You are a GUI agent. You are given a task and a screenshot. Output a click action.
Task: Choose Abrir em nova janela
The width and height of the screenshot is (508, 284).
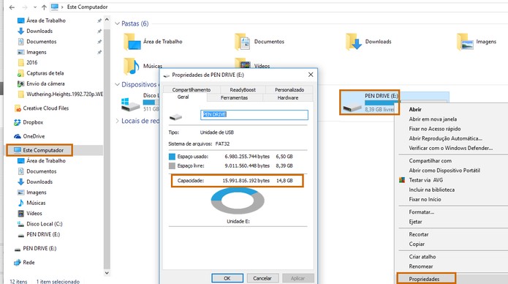pyautogui.click(x=433, y=119)
